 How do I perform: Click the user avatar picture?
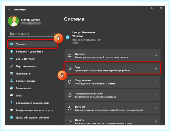[13, 21]
